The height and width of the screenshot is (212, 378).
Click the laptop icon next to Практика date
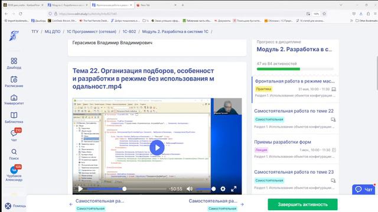[x=334, y=89]
